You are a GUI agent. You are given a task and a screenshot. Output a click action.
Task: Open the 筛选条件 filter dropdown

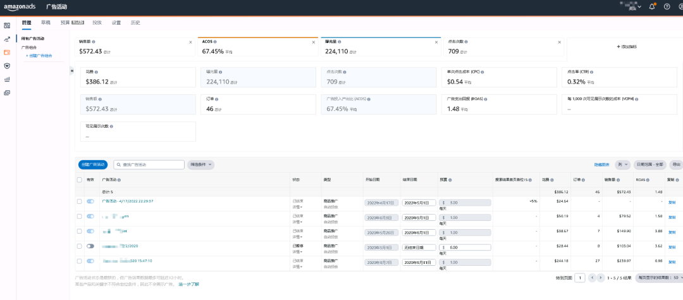pos(201,165)
